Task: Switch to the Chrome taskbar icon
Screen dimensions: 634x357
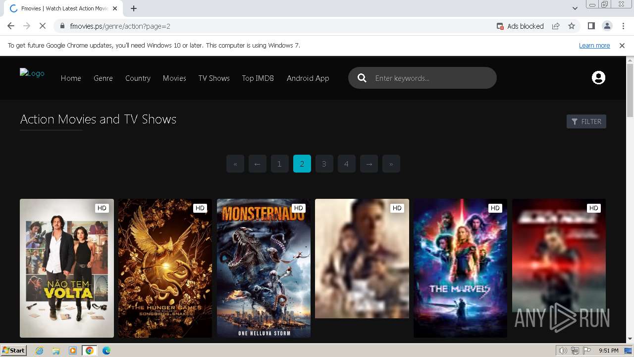Action: click(89, 351)
